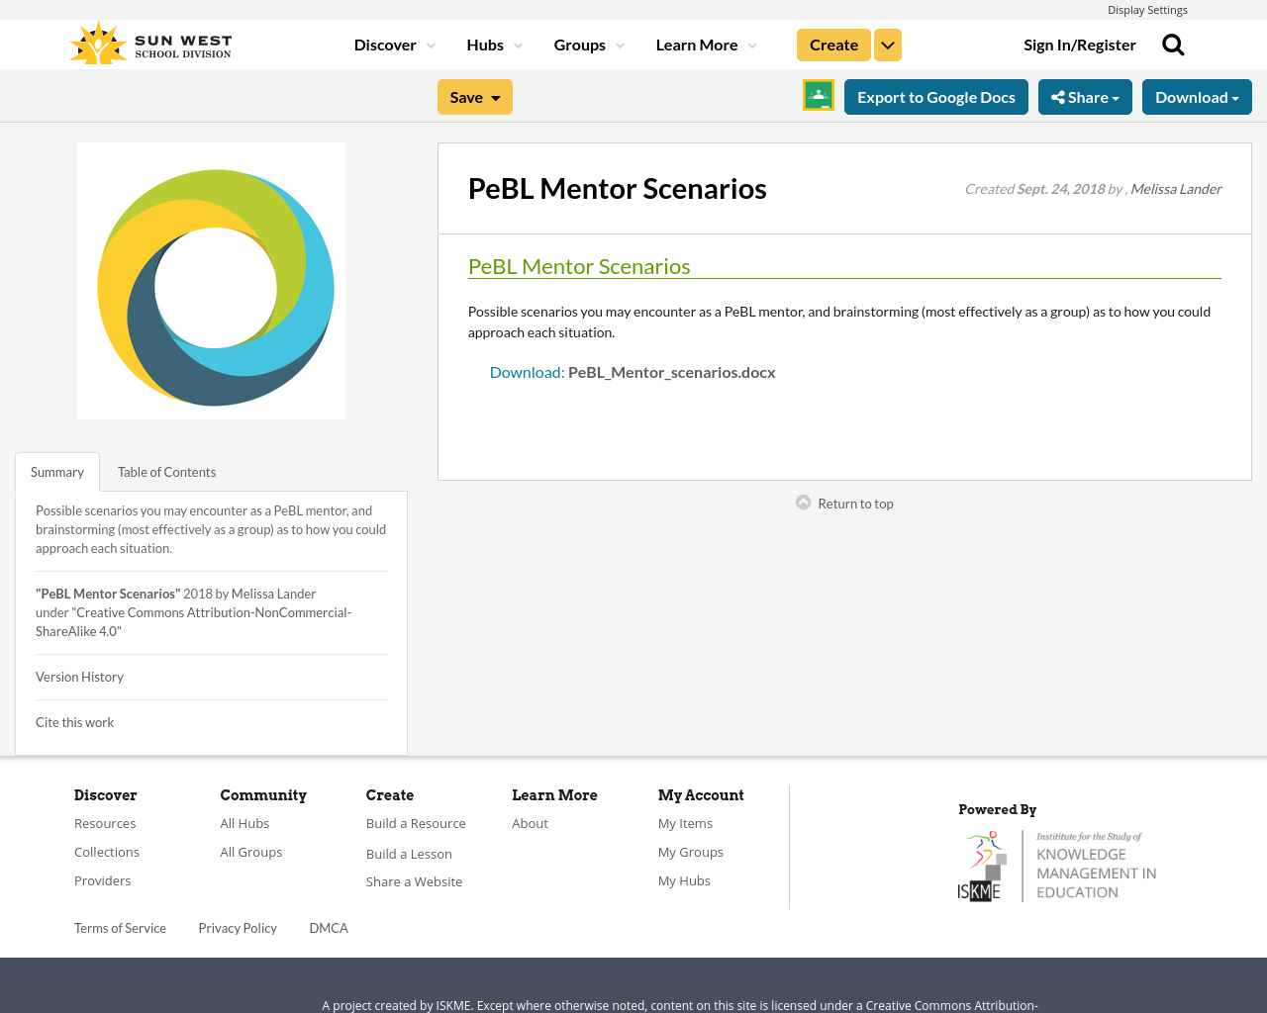Select the Sun West School Division logo
This screenshot has width=1267, height=1013.
click(148, 41)
